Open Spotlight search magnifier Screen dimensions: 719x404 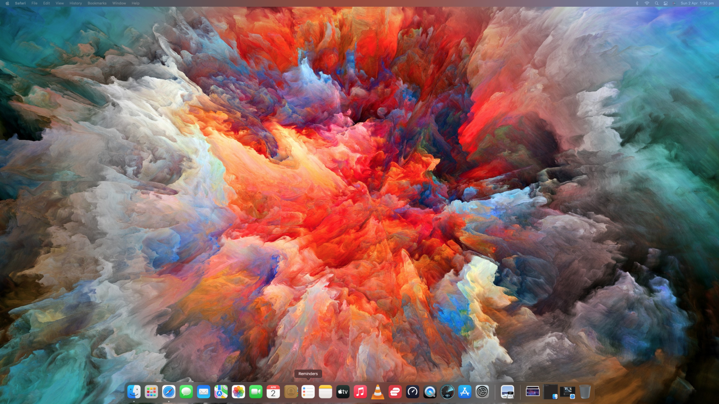click(656, 3)
